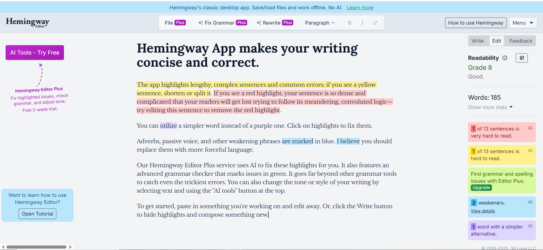
Task: Click the Italic formatting icon
Action: [362, 23]
